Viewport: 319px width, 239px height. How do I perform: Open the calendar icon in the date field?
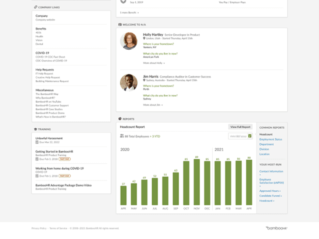coord(250,135)
